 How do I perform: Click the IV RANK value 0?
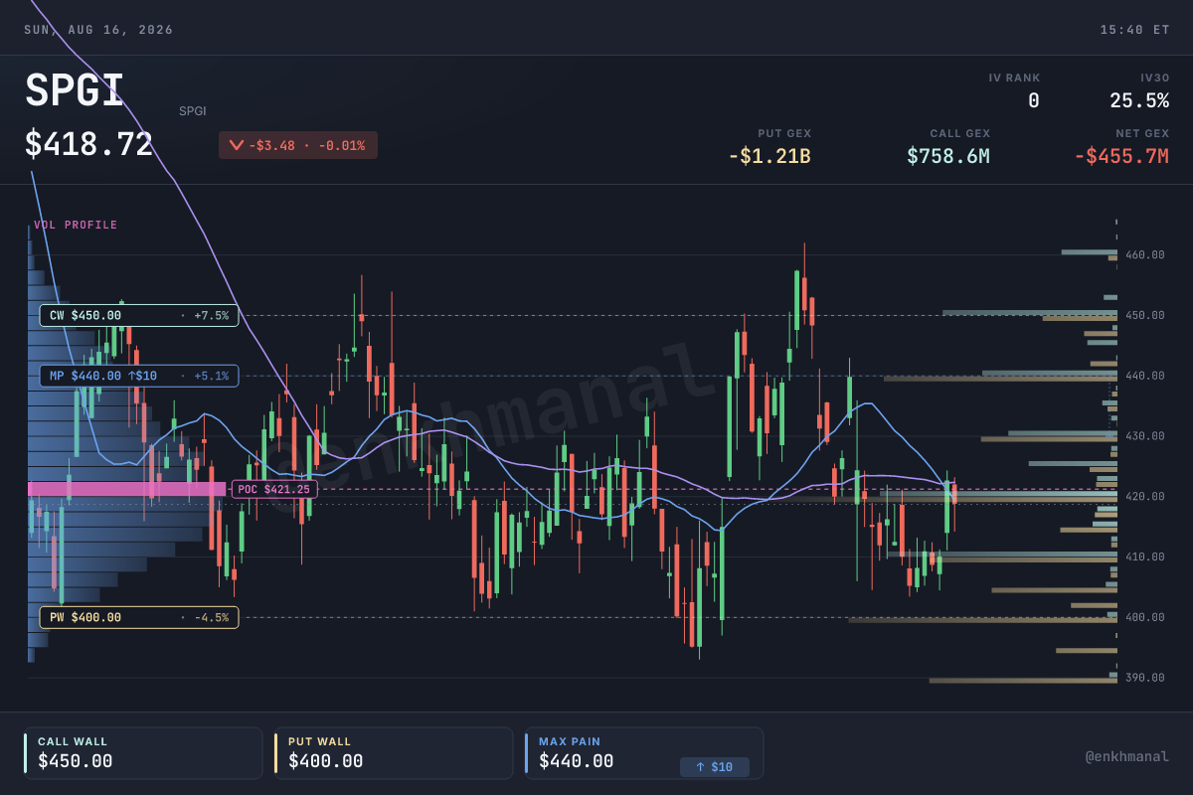tap(1034, 100)
